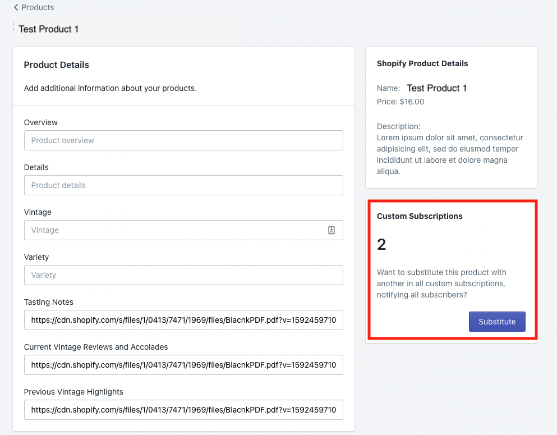Click the Tasting Notes URL field
Viewport: 557px width, 435px height.
[x=183, y=320]
